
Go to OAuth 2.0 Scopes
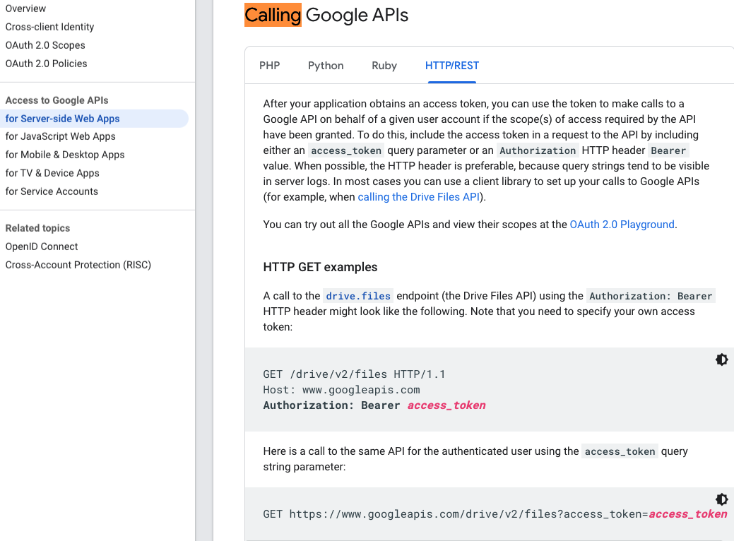[45, 45]
